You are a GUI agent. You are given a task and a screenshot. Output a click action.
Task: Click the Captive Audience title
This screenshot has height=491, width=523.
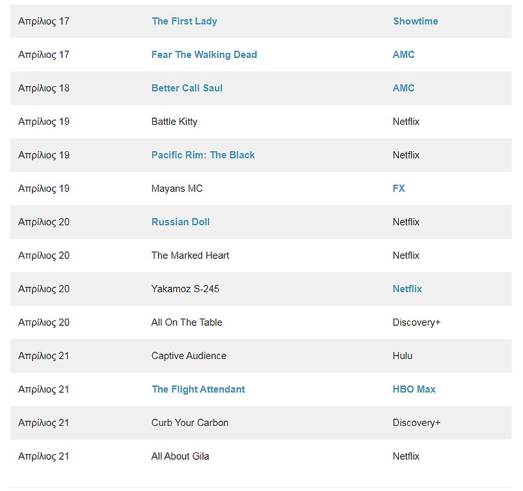[x=189, y=356]
